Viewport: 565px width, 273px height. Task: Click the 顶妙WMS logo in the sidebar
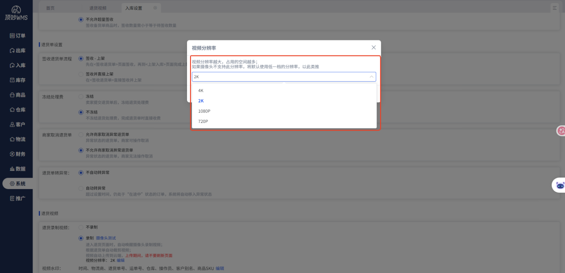click(x=16, y=13)
